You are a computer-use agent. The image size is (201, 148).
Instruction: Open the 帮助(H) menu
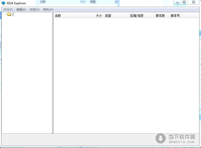pyautogui.click(x=48, y=9)
